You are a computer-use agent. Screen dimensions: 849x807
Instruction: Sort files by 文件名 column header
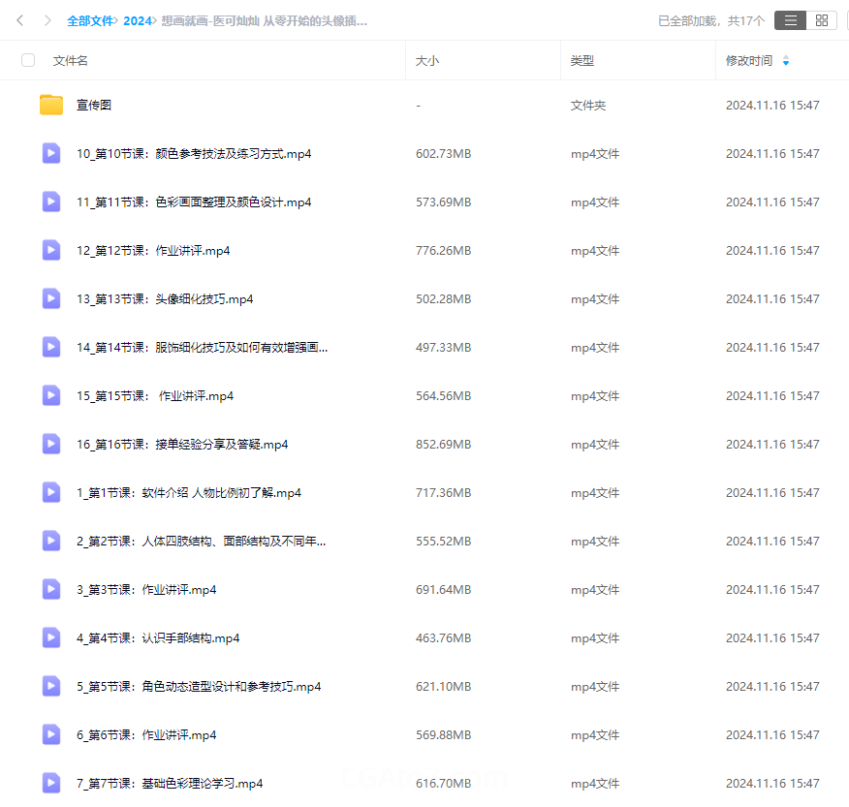(x=71, y=60)
